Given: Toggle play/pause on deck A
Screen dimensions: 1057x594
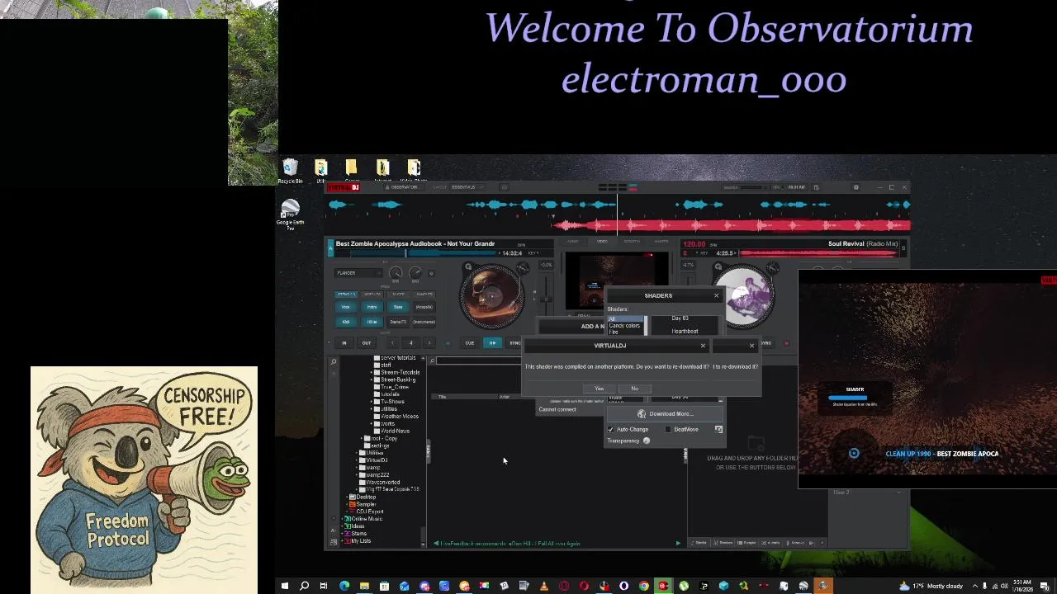Looking at the screenshot, I should 492,343.
